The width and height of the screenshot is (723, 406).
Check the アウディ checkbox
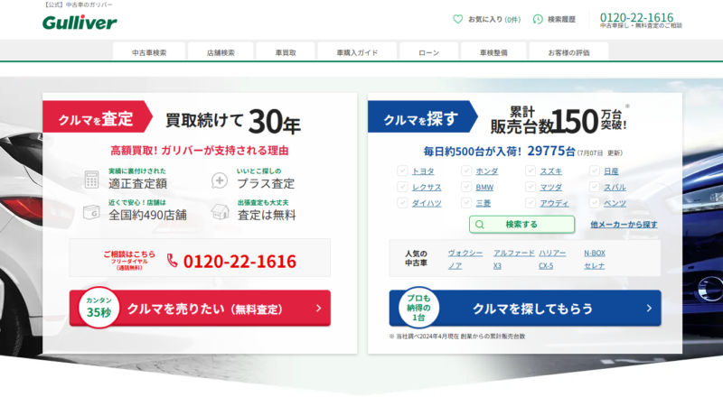[531, 202]
